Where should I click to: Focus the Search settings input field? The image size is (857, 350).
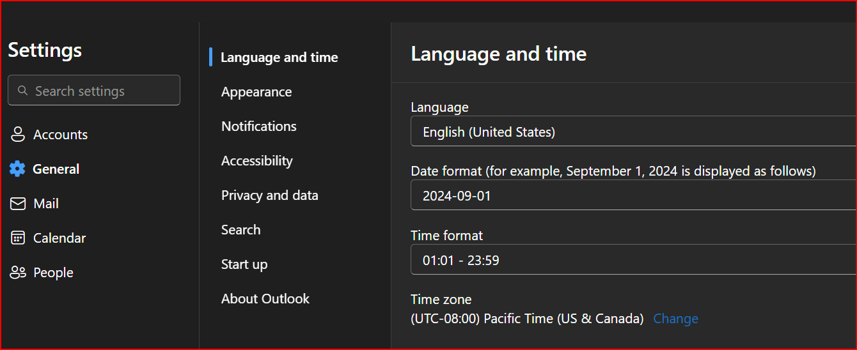pyautogui.click(x=102, y=91)
